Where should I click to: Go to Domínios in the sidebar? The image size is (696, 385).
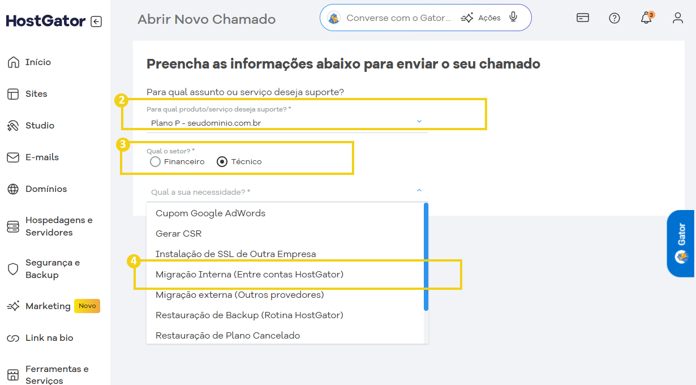pyautogui.click(x=46, y=189)
